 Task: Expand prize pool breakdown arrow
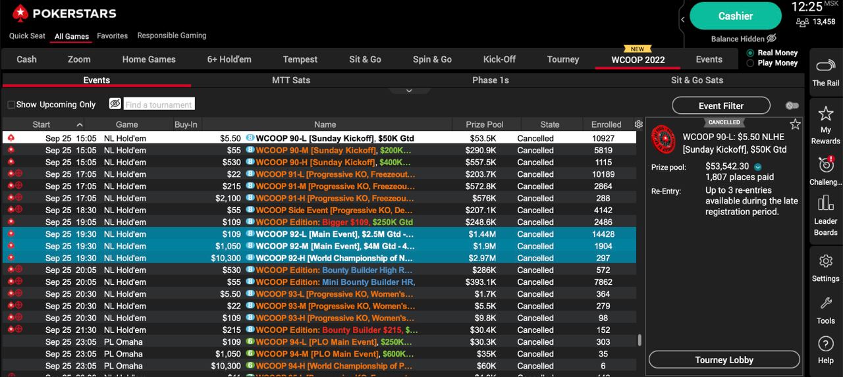pyautogui.click(x=758, y=167)
